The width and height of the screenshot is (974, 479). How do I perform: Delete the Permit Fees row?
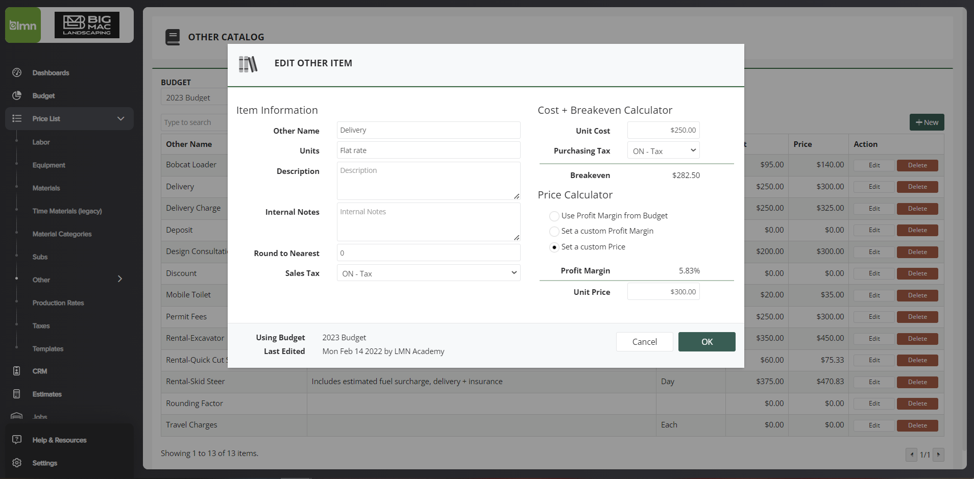[x=917, y=317]
